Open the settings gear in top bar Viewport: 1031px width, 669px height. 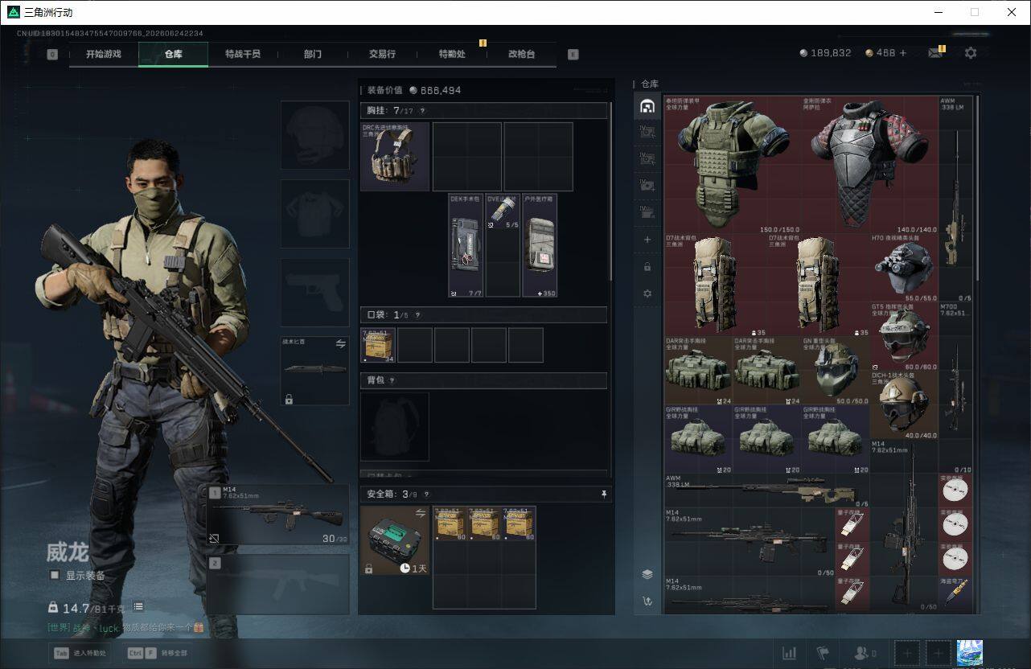click(971, 53)
